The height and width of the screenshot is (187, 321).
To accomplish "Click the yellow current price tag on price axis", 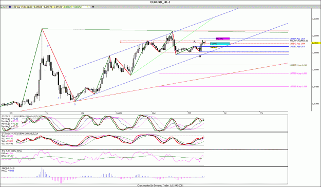I will tap(316, 43).
